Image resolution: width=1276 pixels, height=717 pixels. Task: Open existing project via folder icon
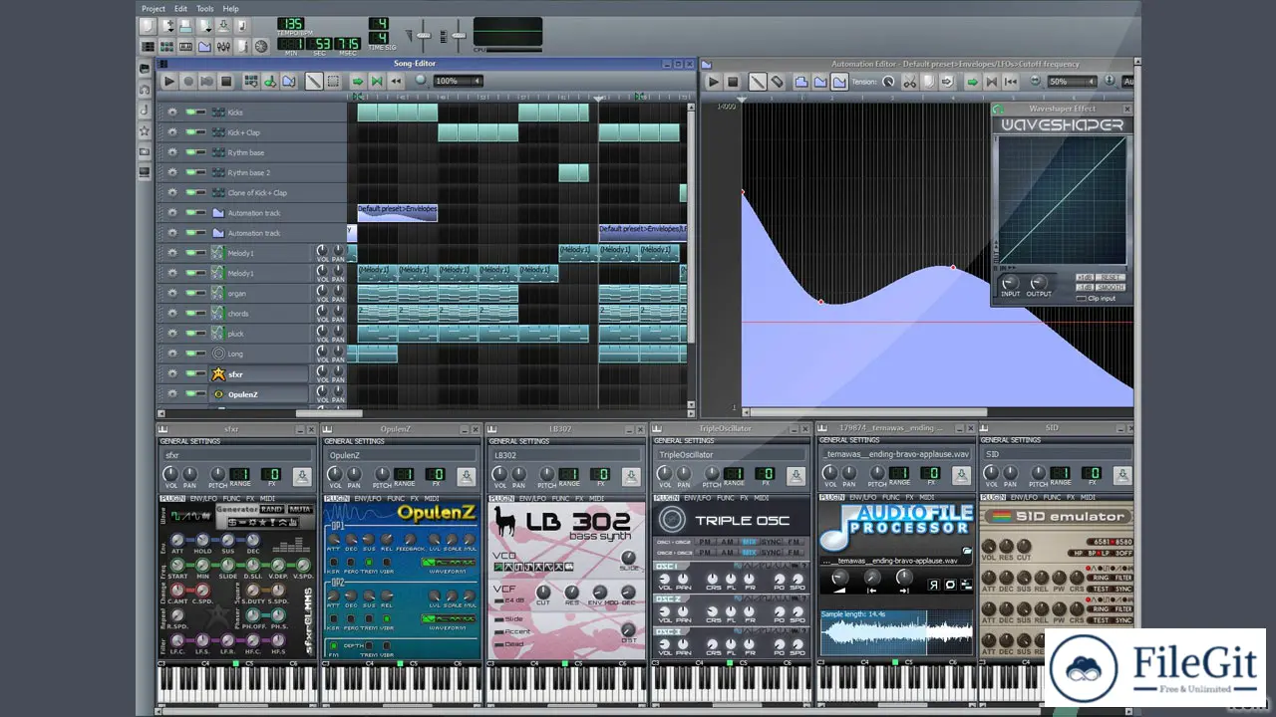[x=185, y=26]
